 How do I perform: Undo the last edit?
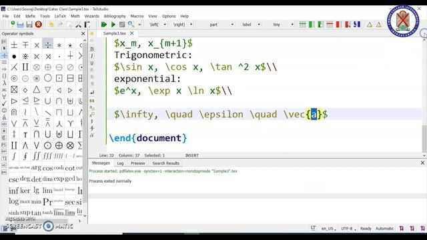51,25
